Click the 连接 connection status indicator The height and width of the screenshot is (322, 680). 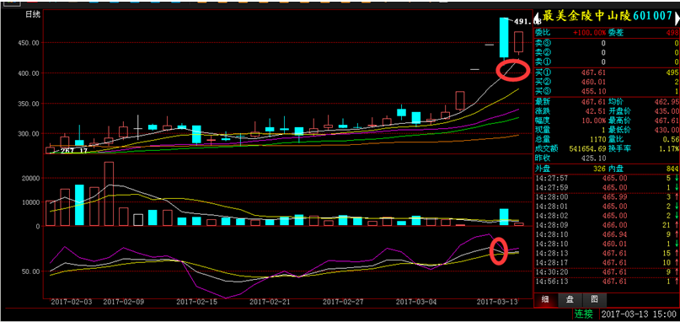pyautogui.click(x=582, y=314)
